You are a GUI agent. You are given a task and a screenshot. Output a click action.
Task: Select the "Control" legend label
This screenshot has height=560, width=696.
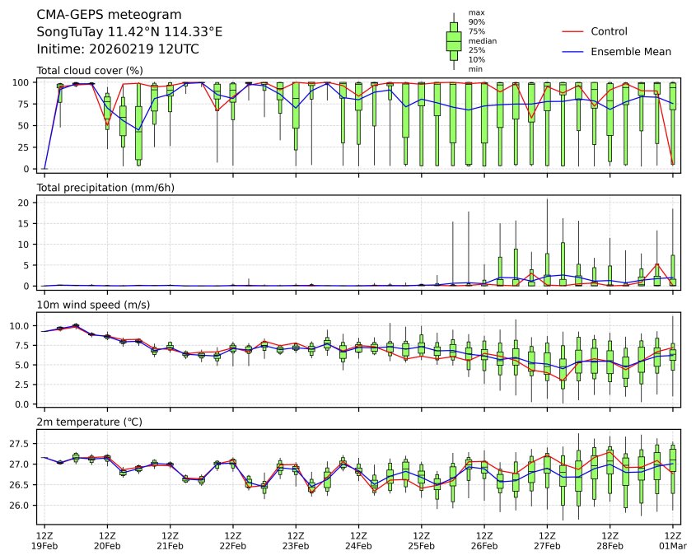(x=609, y=31)
